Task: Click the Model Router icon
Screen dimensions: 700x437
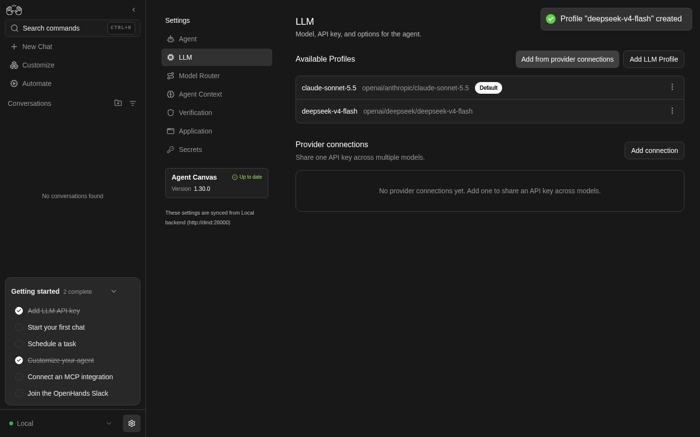Action: pos(171,76)
